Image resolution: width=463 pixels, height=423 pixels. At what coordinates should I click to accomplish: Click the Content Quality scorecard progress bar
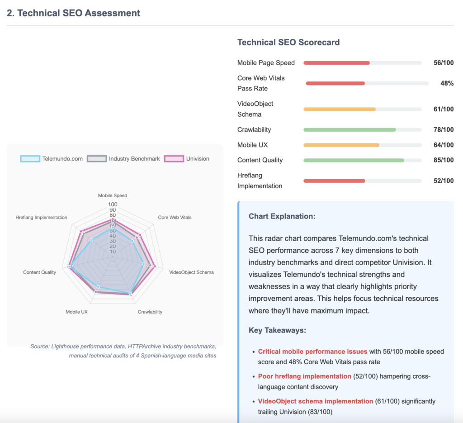click(x=354, y=160)
